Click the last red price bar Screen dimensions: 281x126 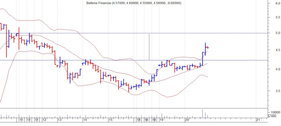coord(208,48)
